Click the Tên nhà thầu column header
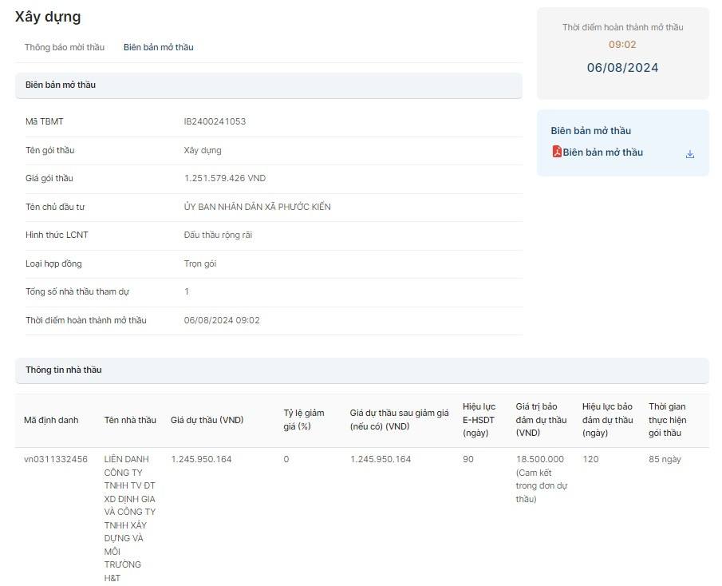The image size is (722, 586). tap(130, 420)
